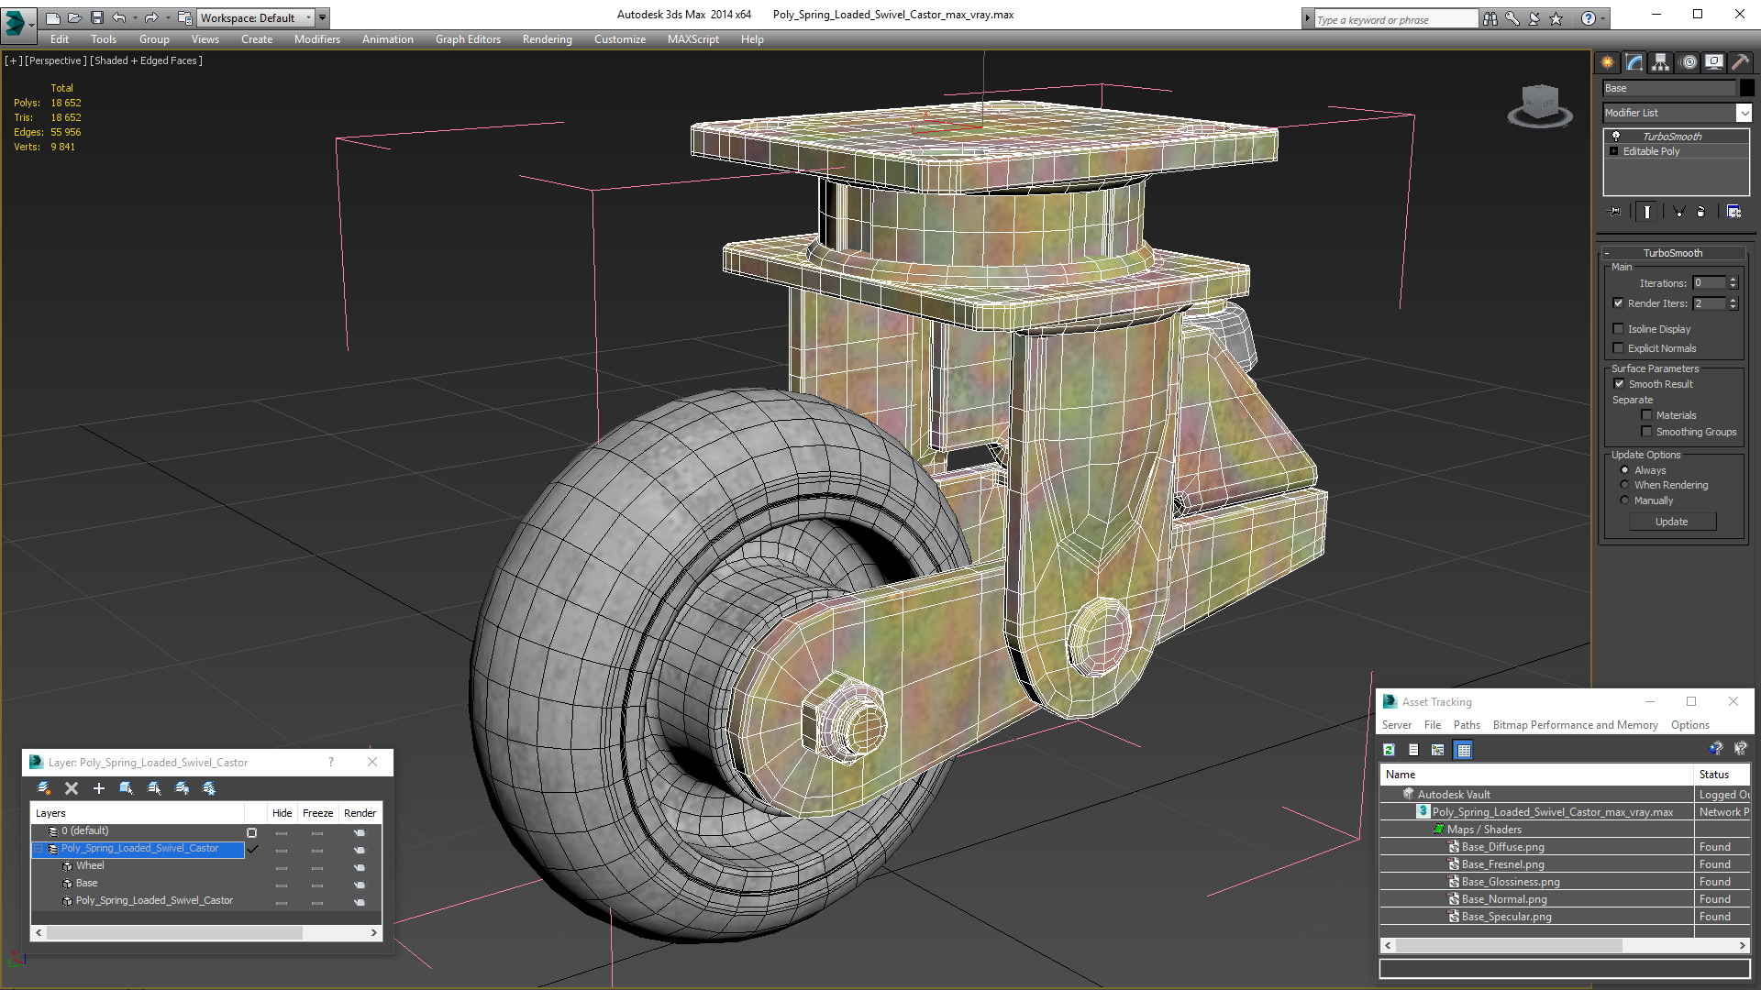This screenshot has height=990, width=1761.
Task: Click the Redo arrow icon
Action: click(151, 17)
